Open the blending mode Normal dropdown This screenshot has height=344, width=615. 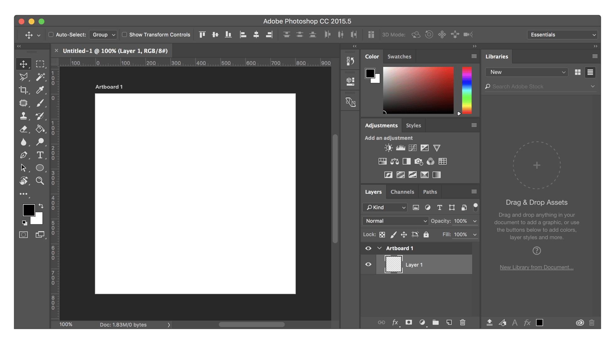pos(395,221)
